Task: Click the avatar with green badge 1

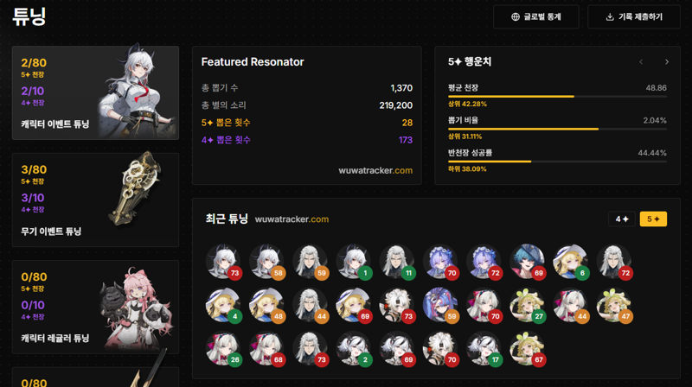Action: click(354, 262)
